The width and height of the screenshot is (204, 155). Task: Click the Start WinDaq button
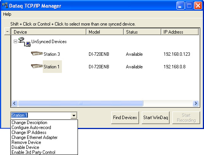[155, 118]
